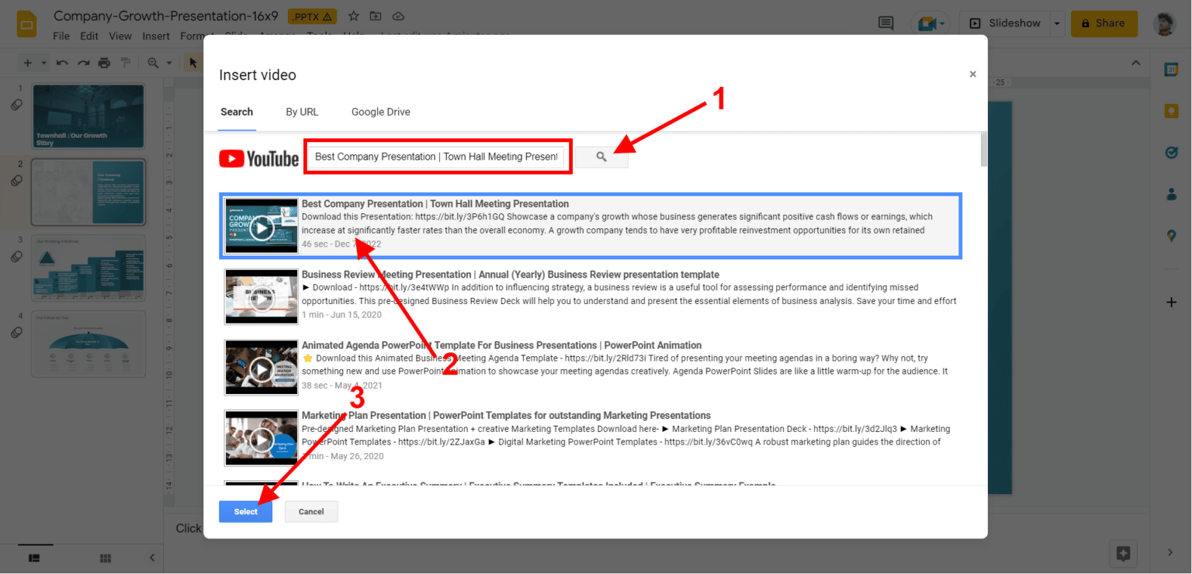Click the Undo icon in the toolbar

(62, 62)
